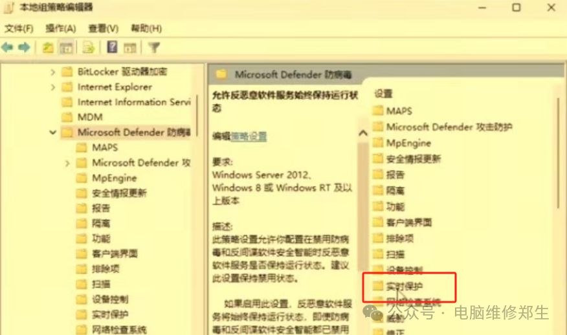Click the Export List toolbar icon

coord(88,48)
